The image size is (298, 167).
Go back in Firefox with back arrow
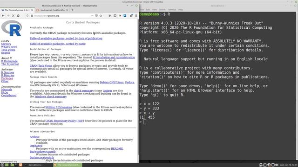point(3,16)
